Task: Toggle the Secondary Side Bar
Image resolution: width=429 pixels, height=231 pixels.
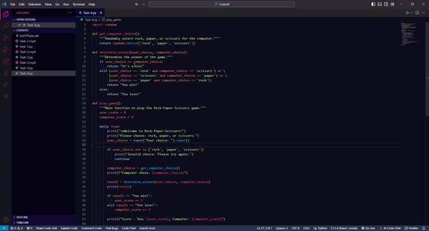Action: (x=386, y=4)
